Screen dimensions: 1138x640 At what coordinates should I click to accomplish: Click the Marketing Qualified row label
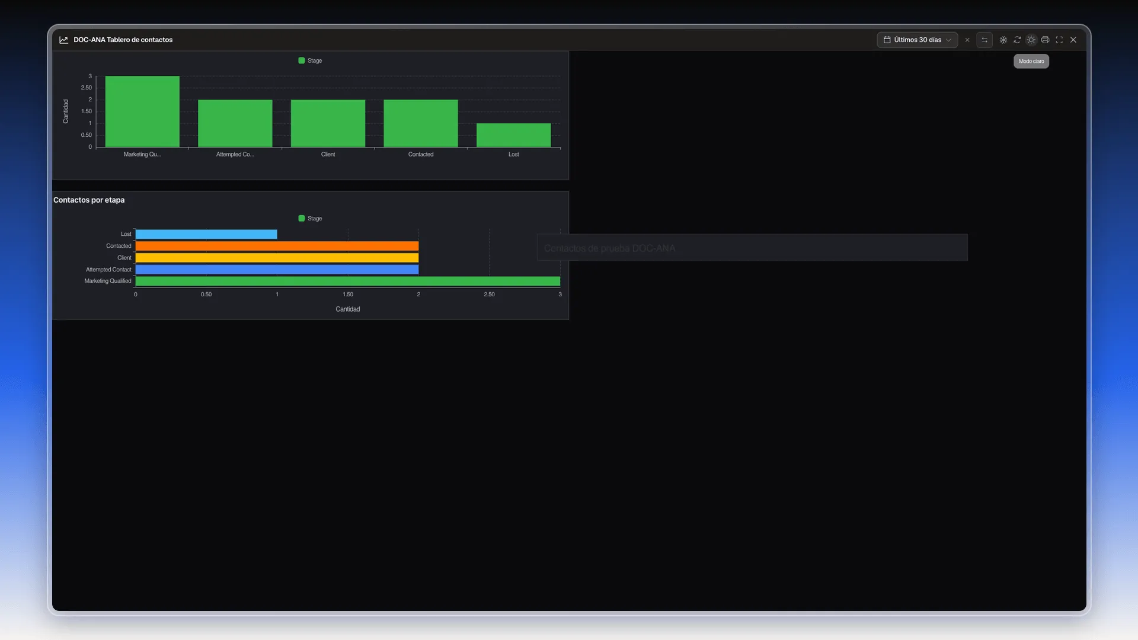(x=107, y=281)
